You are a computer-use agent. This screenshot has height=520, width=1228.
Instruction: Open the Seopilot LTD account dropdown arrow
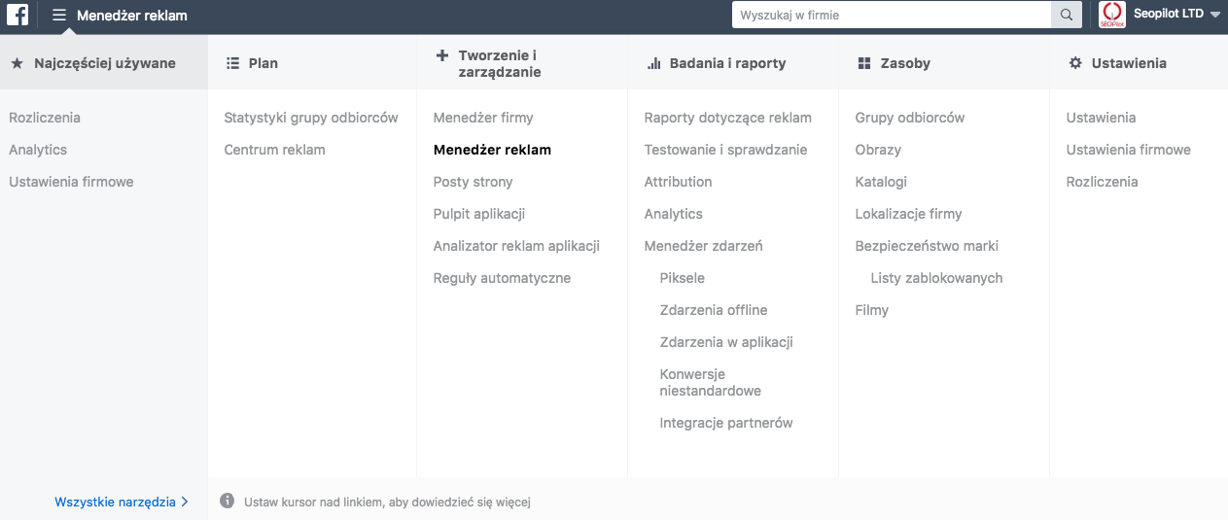click(x=1215, y=16)
